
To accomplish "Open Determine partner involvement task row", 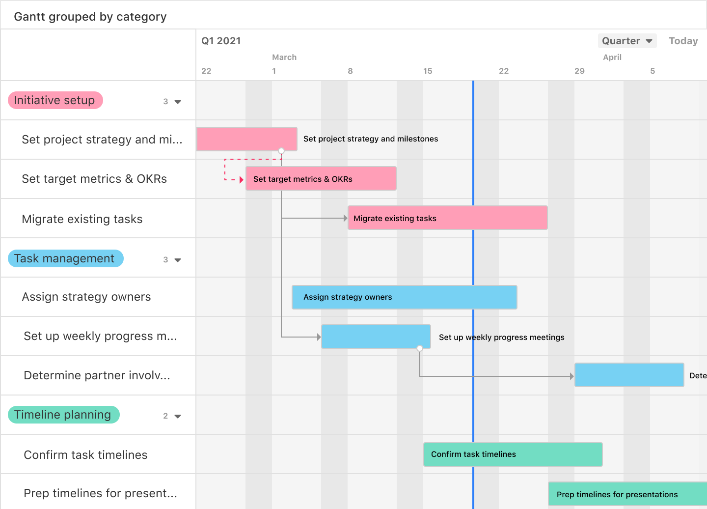I will (97, 375).
